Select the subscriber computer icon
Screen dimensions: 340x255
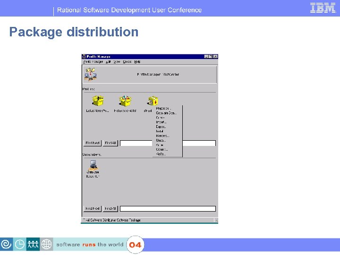93,165
